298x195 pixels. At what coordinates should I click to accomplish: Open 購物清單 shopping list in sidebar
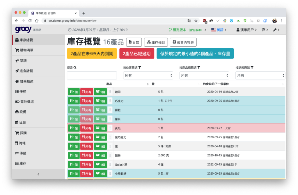38,50
